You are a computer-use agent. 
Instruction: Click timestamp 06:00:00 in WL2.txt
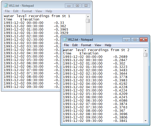click(94, 97)
